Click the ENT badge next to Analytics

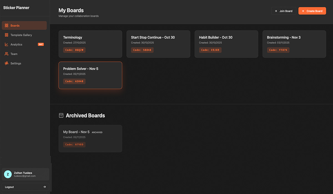click(x=41, y=44)
